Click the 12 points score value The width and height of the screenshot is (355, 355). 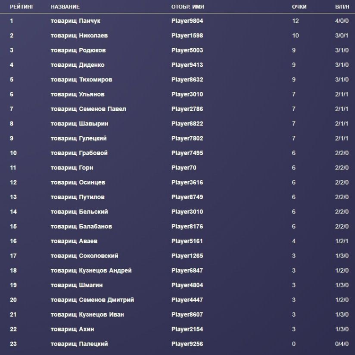click(x=295, y=21)
